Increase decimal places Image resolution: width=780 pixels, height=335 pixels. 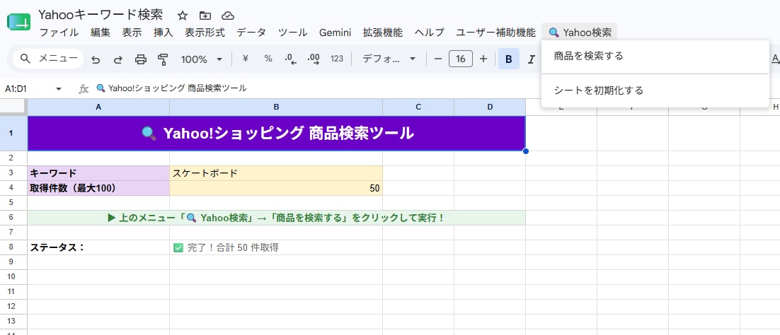click(x=314, y=59)
